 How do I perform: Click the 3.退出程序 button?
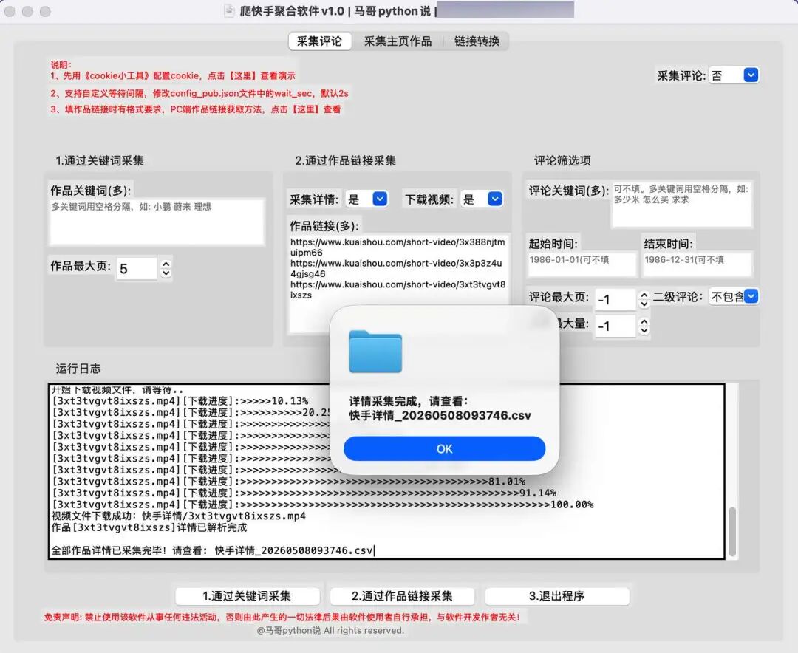pyautogui.click(x=557, y=596)
